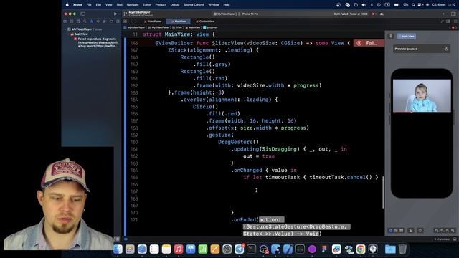Viewport: 459px width, 258px height.
Task: Add a new editor with plus button
Action: tap(443, 14)
